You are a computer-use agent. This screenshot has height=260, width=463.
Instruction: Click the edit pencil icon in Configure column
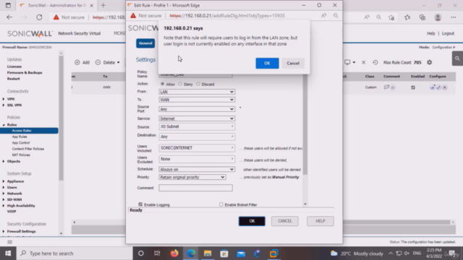tap(438, 87)
